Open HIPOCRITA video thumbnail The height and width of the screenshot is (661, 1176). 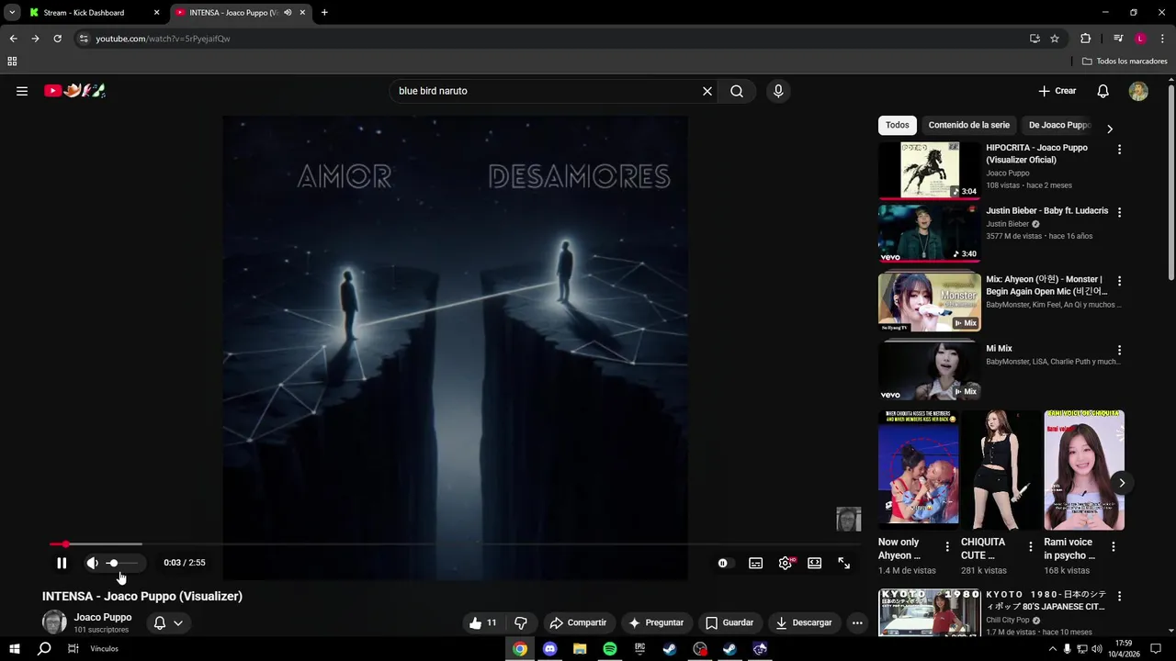tap(929, 170)
